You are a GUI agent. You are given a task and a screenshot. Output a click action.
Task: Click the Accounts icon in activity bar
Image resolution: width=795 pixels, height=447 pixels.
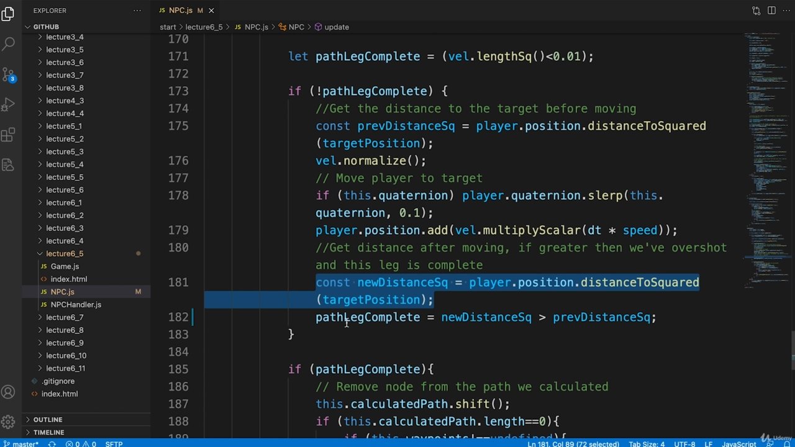(9, 392)
